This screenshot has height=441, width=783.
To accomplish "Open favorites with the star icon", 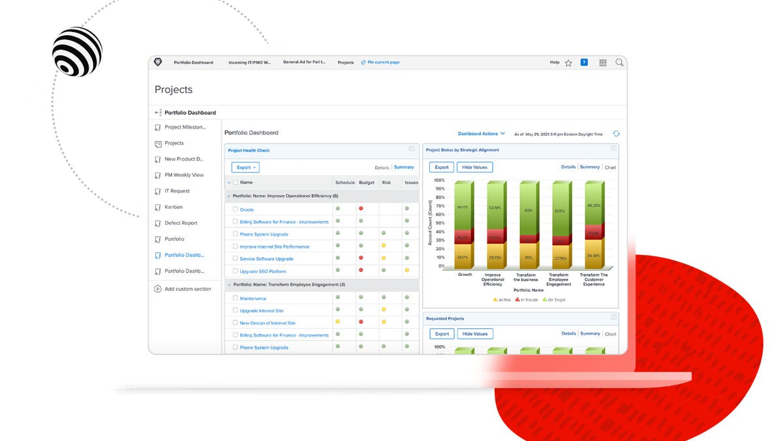I will coord(568,63).
